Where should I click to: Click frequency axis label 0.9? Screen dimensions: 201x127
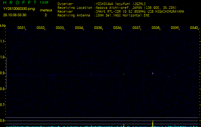click(2, 73)
